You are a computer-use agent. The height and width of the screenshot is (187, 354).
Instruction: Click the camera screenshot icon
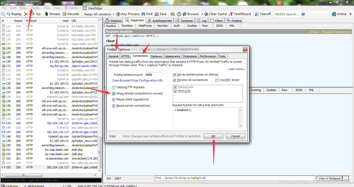coord(173,14)
